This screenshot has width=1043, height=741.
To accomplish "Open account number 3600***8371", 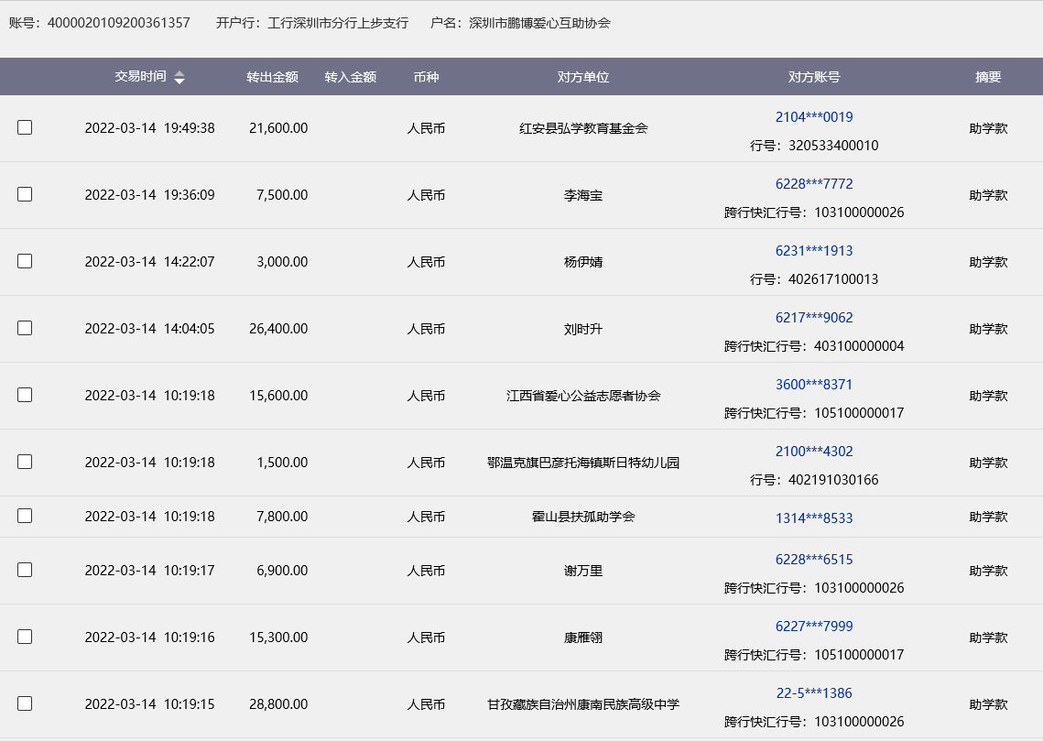I will click(814, 385).
